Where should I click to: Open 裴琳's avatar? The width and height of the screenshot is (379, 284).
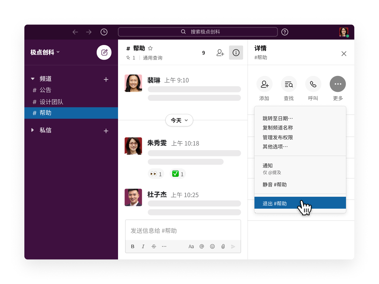tap(133, 83)
